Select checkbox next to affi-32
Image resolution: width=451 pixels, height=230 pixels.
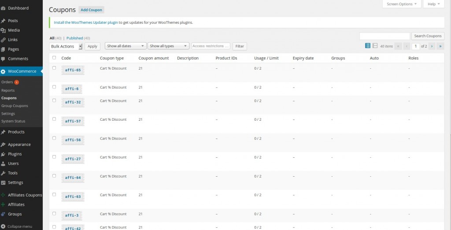coord(54,100)
